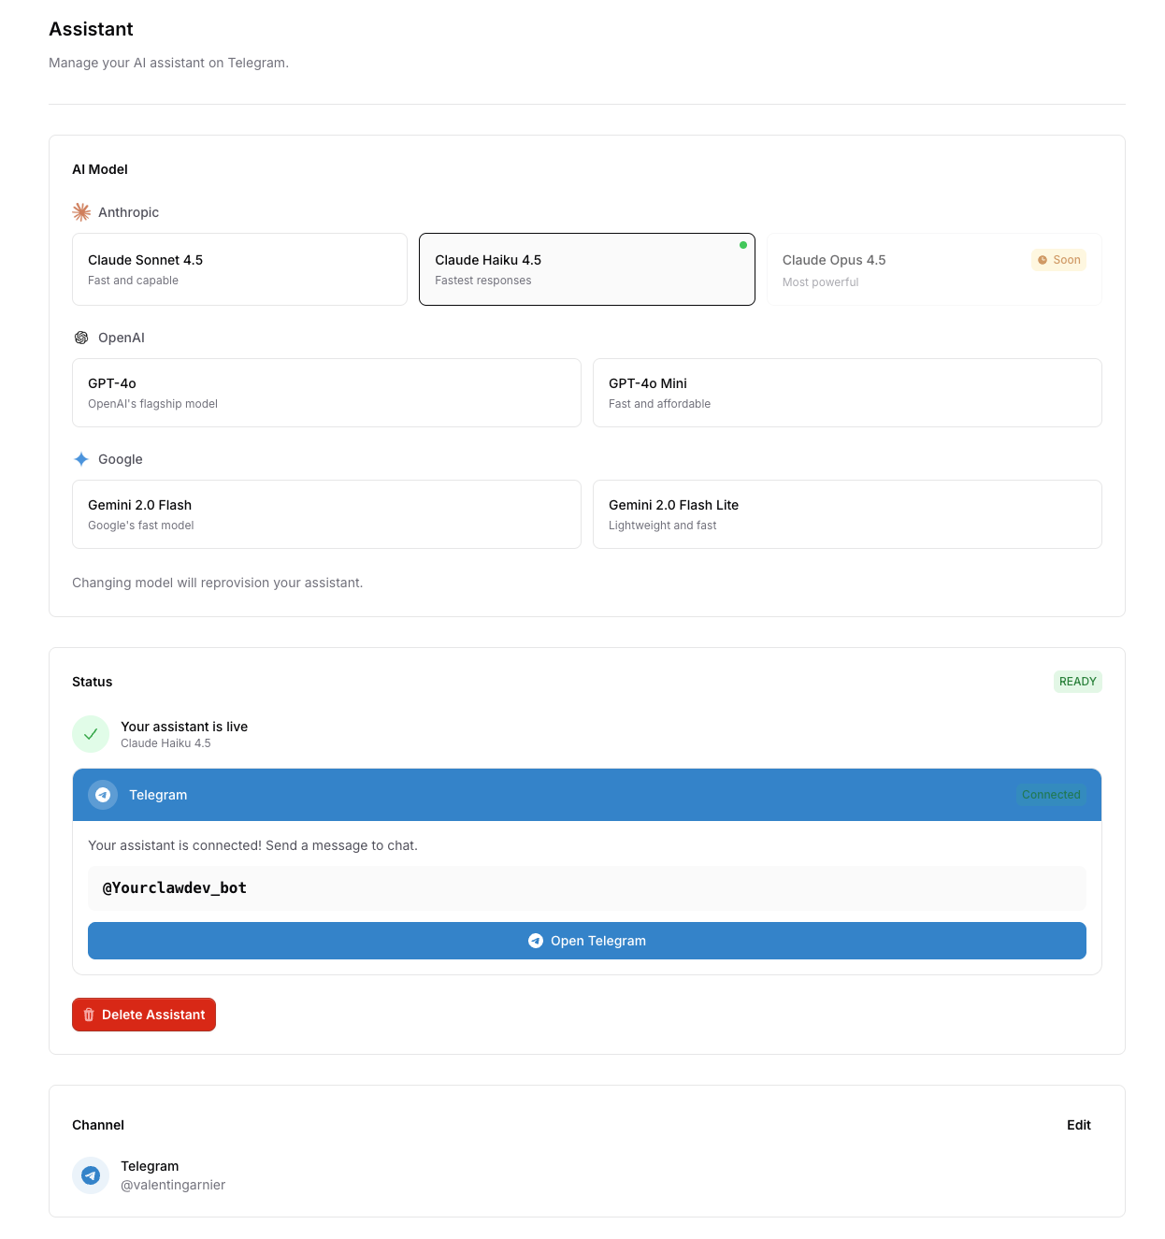Click the 'OpenAI's flagship model' description
The width and height of the screenshot is (1165, 1239).
[152, 404]
